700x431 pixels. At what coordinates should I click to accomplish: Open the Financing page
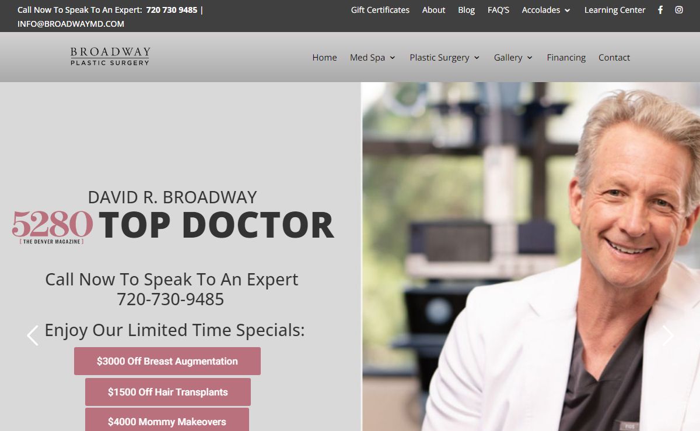click(x=566, y=57)
